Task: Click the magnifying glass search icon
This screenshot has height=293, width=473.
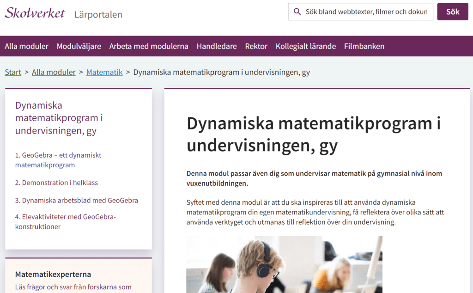Action: [297, 12]
